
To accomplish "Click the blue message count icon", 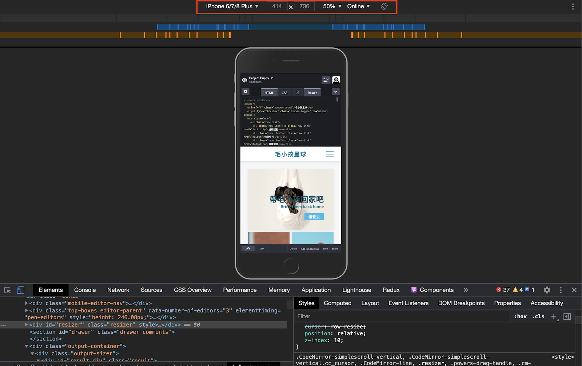I will (527, 290).
